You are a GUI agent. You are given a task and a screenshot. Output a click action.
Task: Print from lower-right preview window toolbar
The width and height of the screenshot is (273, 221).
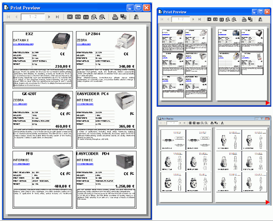[212, 123]
